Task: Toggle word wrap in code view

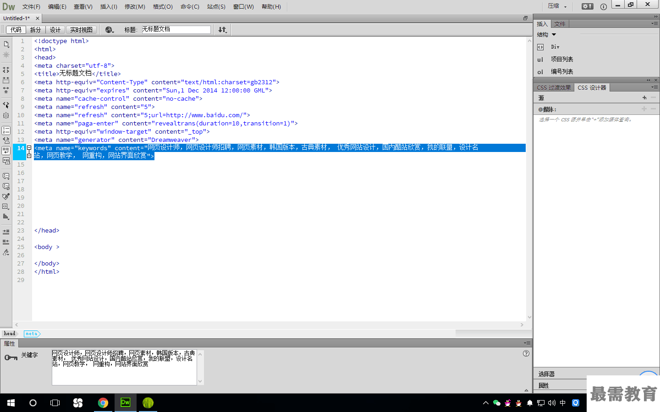Action: tap(6, 151)
